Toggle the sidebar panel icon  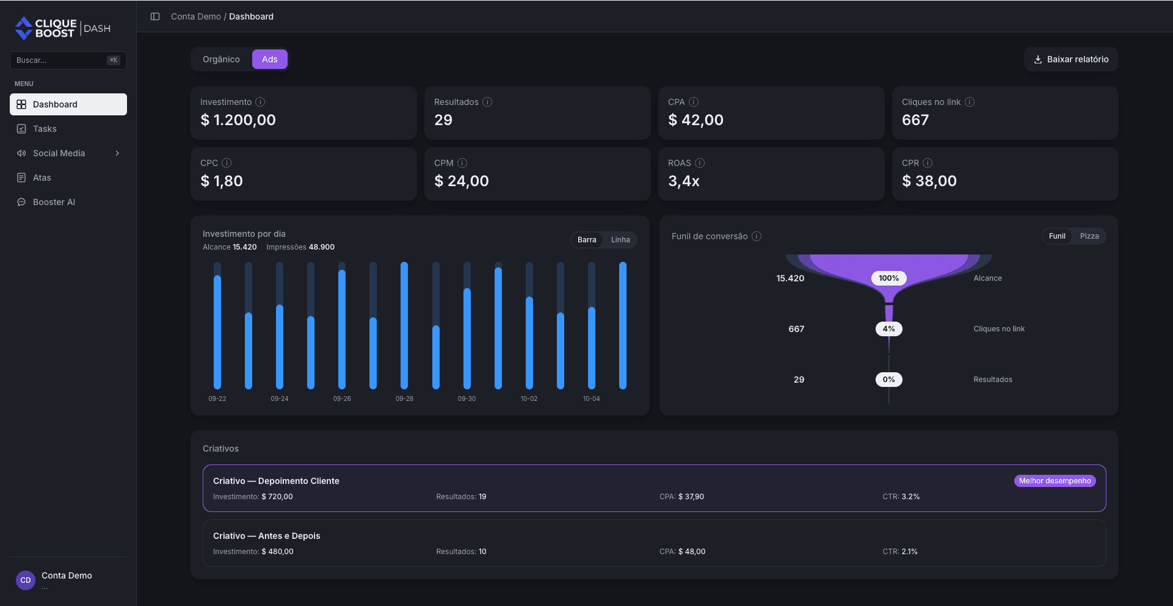click(155, 16)
